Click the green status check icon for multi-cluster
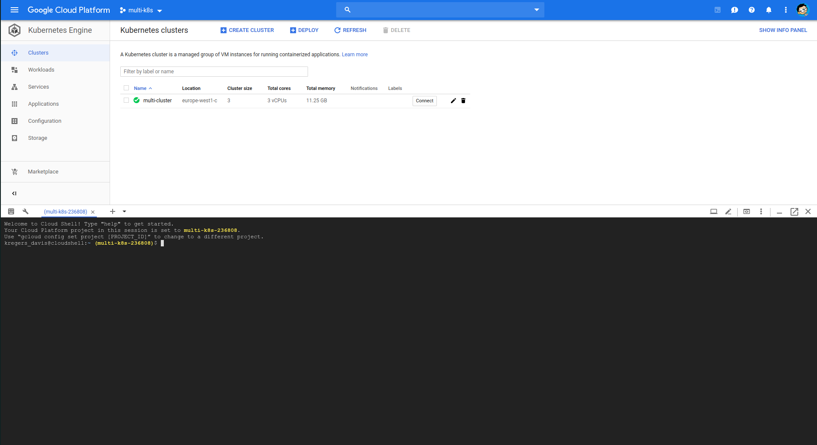This screenshot has width=817, height=445. click(137, 101)
